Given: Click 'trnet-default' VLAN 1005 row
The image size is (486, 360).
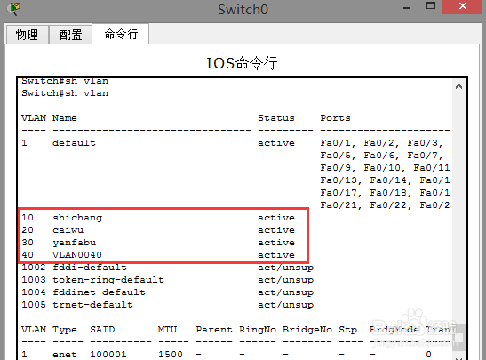Looking at the screenshot, I should pyautogui.click(x=167, y=305).
